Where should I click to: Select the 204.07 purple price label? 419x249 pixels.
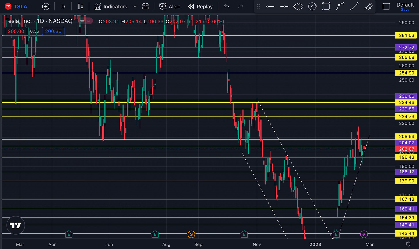[407, 143]
